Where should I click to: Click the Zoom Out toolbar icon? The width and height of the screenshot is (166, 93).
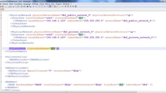(36, 6)
